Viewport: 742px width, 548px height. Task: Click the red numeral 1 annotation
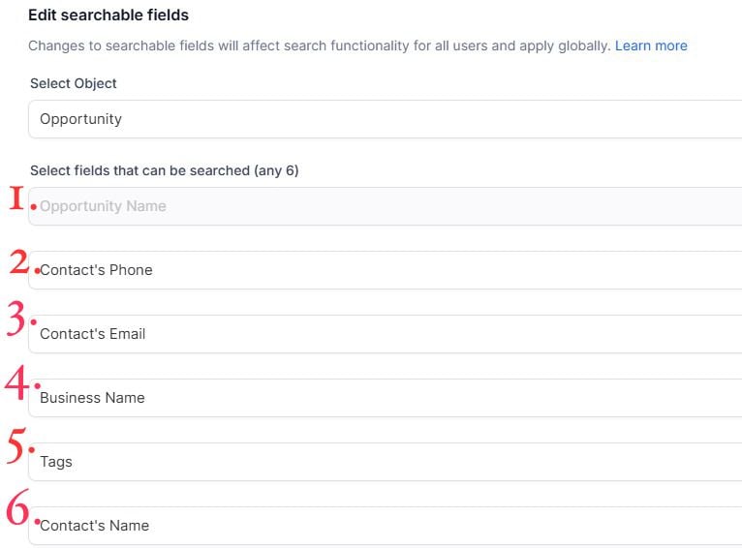coord(15,198)
